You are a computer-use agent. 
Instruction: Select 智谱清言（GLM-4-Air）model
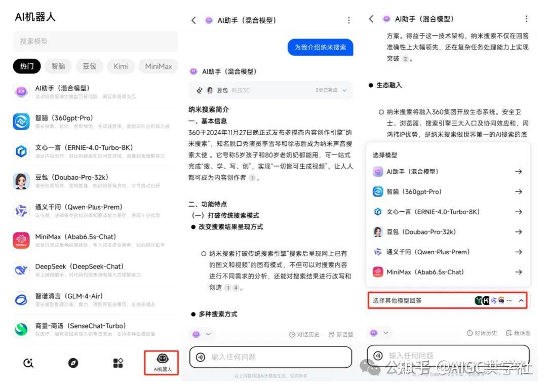tap(95, 299)
